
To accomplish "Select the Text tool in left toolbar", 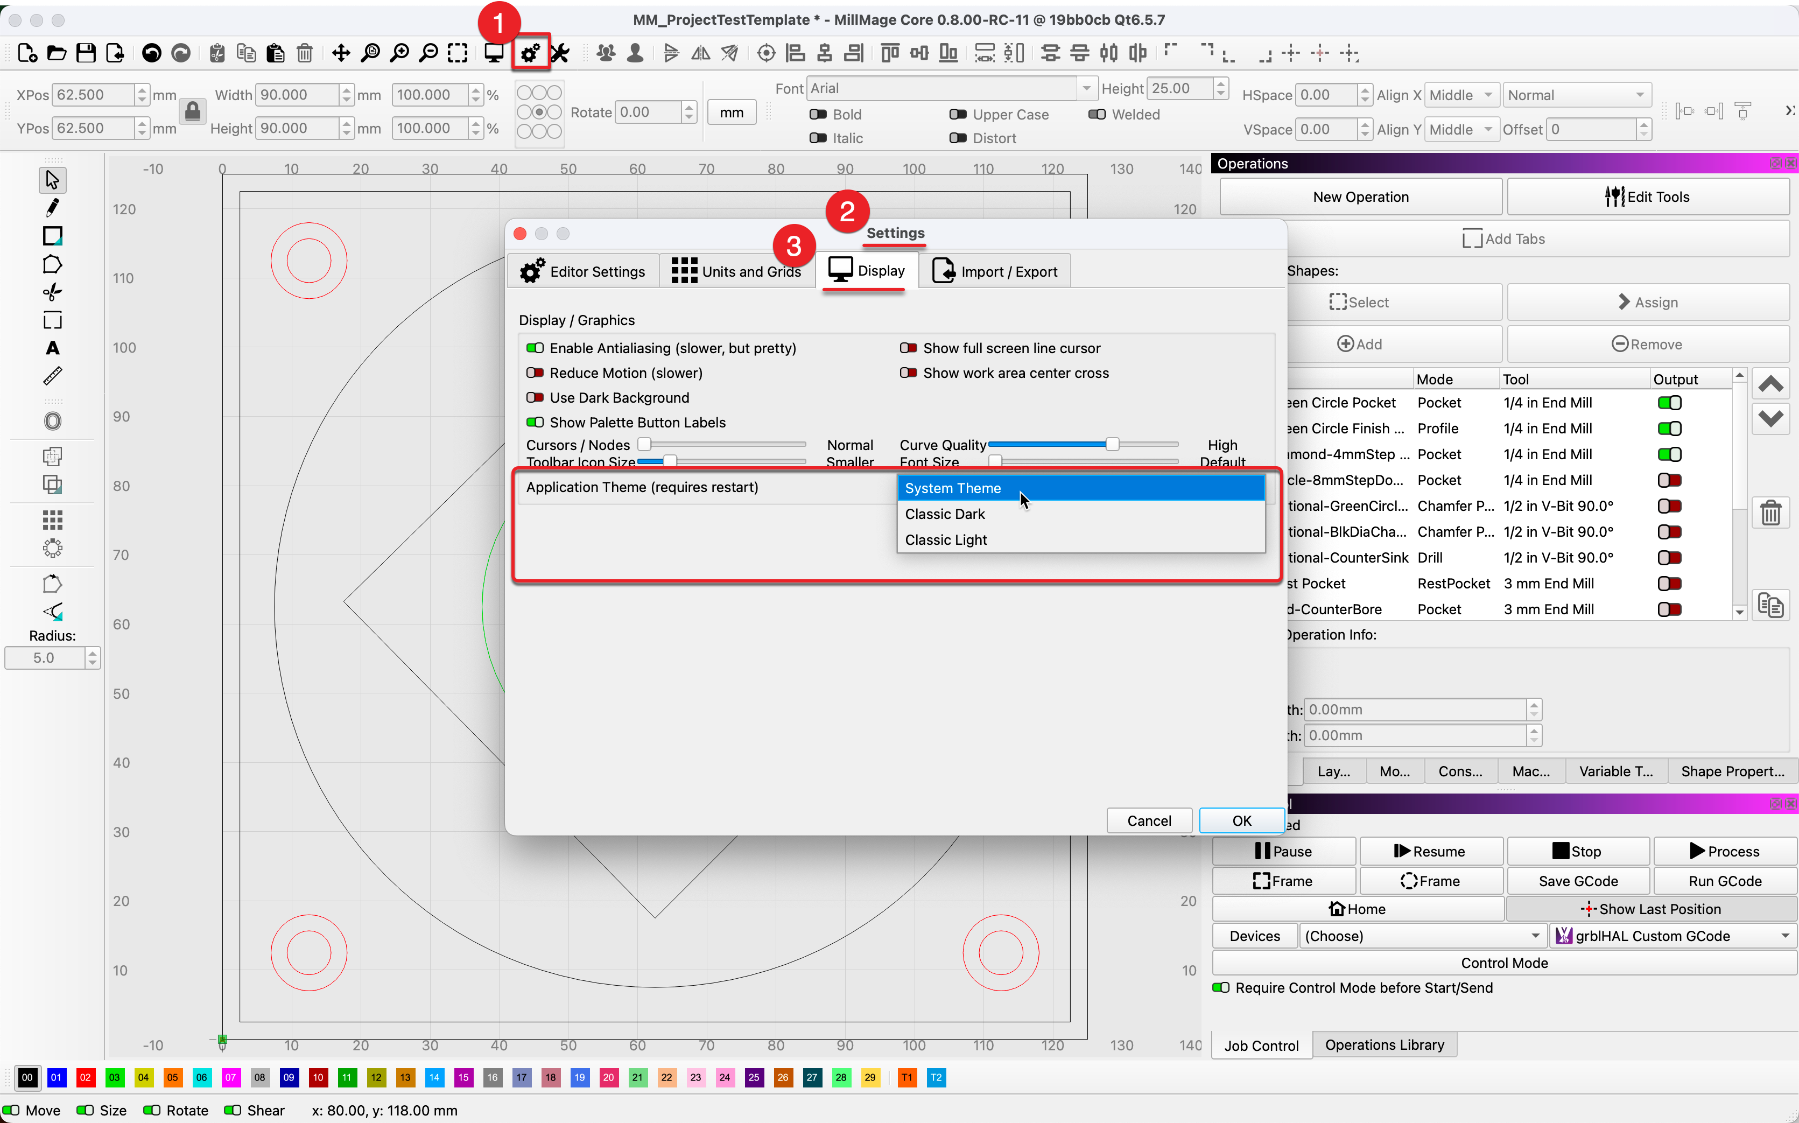I will 52,348.
